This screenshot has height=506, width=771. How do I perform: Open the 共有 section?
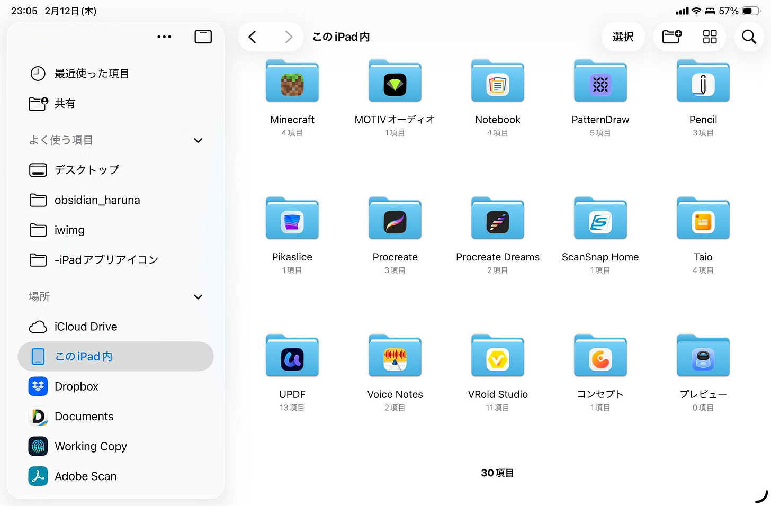pos(65,104)
